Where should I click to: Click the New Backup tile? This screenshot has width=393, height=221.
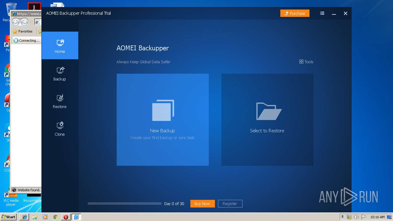(163, 120)
